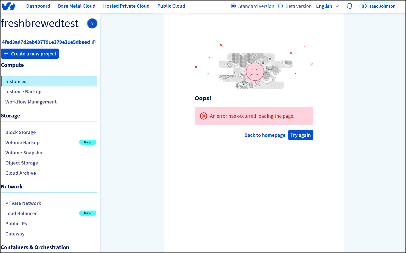Go to the Bare Metal Cloud tab
This screenshot has width=406, height=253.
point(77,6)
